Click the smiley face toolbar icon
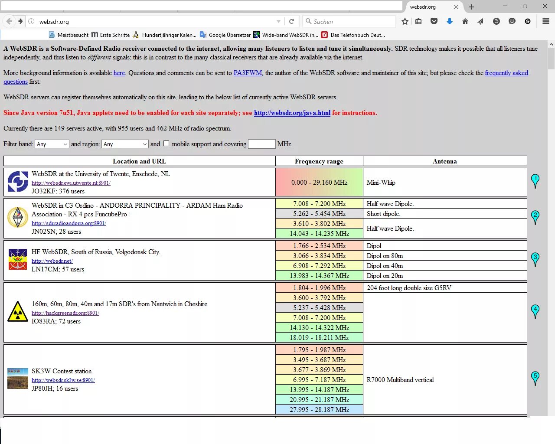 [x=512, y=21]
